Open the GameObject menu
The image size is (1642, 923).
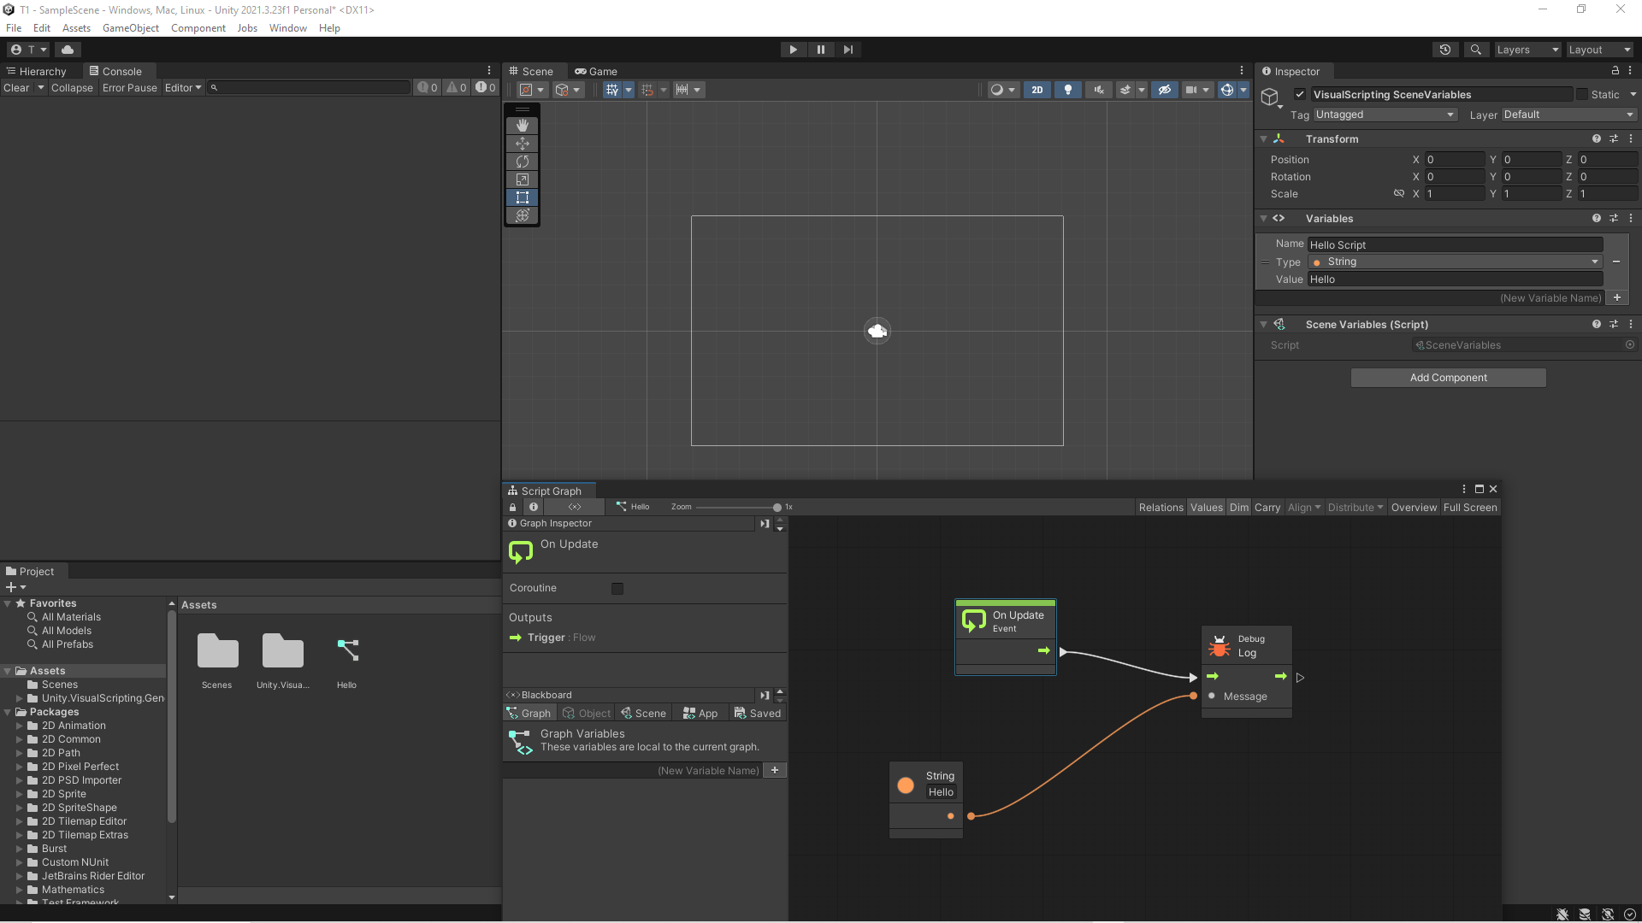[x=130, y=28]
